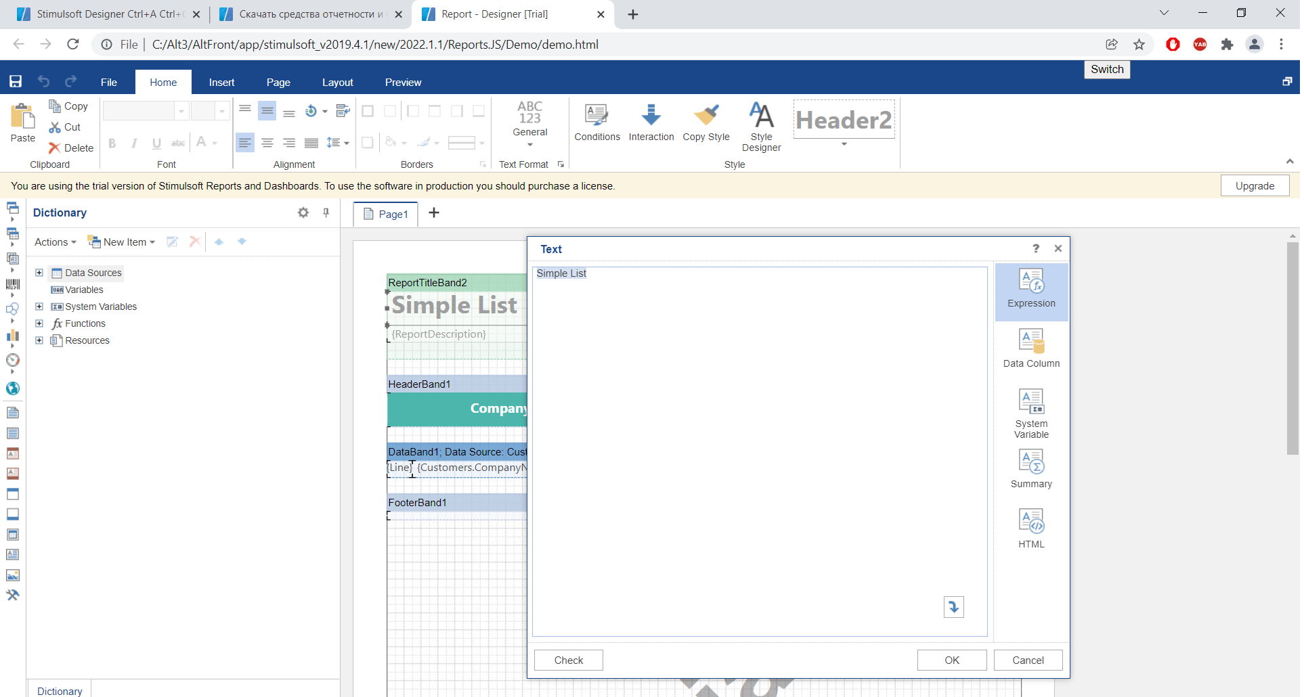
Task: Expand the Functions tree node
Action: [39, 323]
